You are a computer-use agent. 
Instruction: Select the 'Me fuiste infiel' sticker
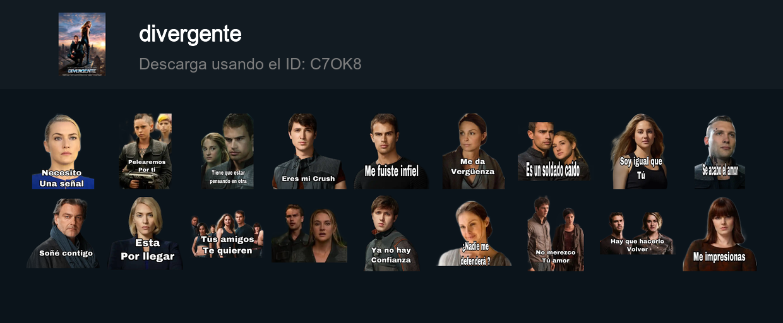pos(391,151)
